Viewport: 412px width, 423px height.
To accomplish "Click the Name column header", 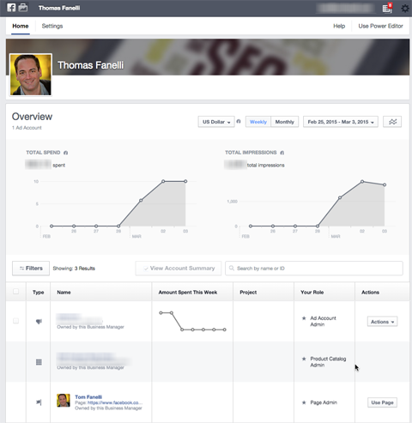I will click(x=64, y=293).
